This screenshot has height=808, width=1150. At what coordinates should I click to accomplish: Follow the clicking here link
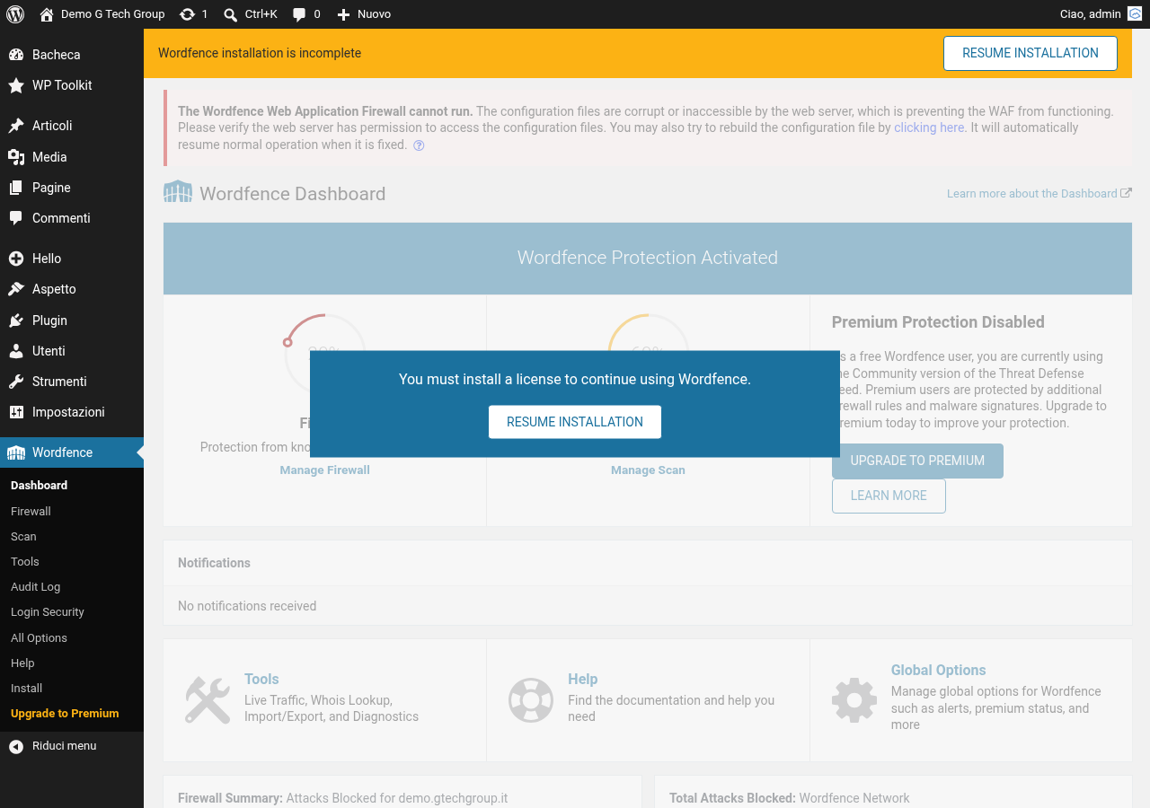tap(929, 127)
